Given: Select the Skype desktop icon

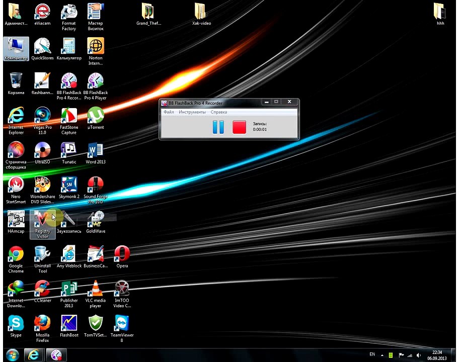Looking at the screenshot, I should (16, 326).
